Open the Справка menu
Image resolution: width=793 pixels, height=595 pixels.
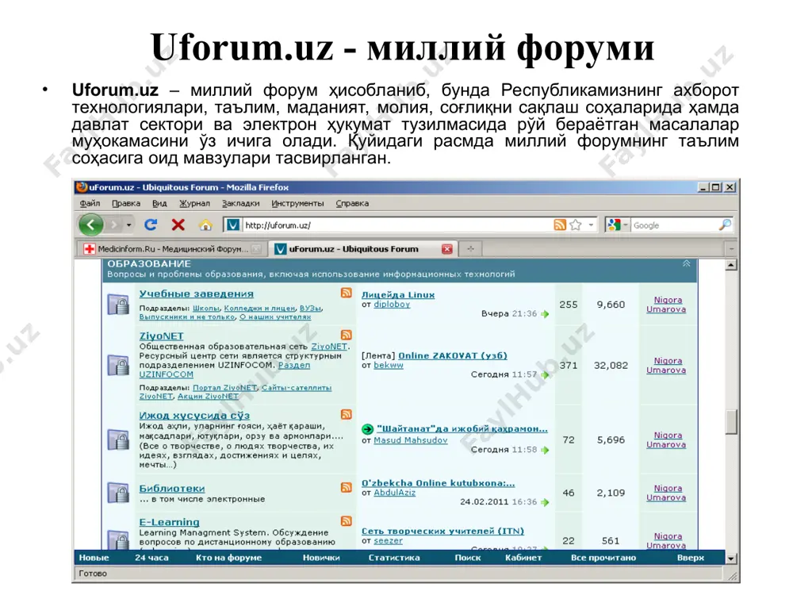pyautogui.click(x=352, y=203)
